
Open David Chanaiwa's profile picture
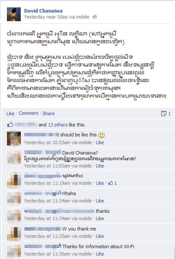(14, 14)
